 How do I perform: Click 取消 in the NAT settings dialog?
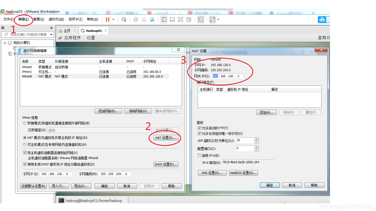tap(292, 185)
